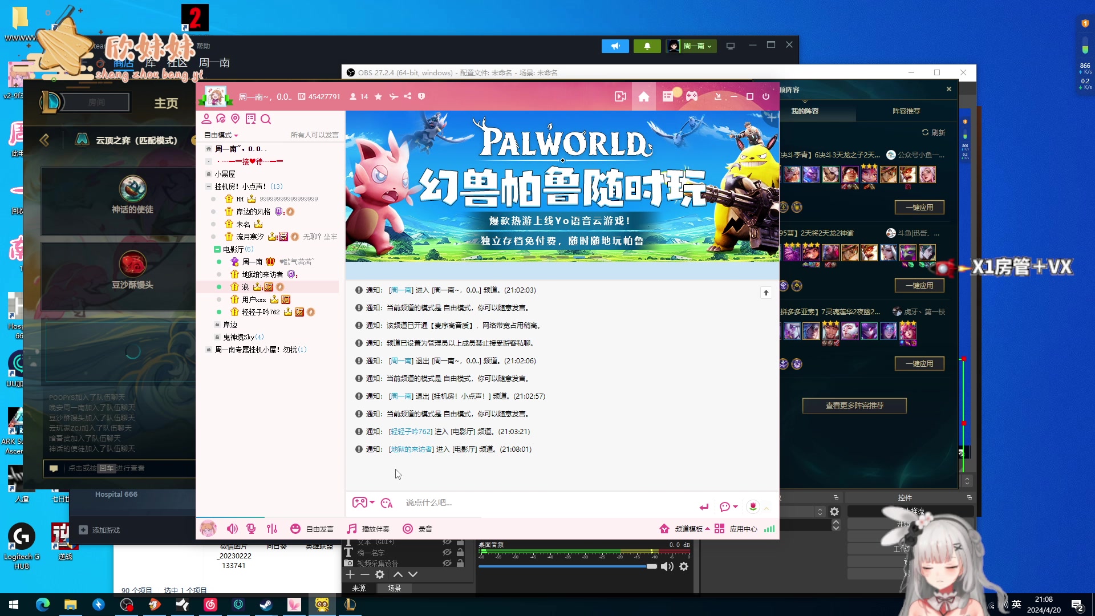Click the headset chat icon above channel list
Viewport: 1095px width, 616px height.
(221, 119)
